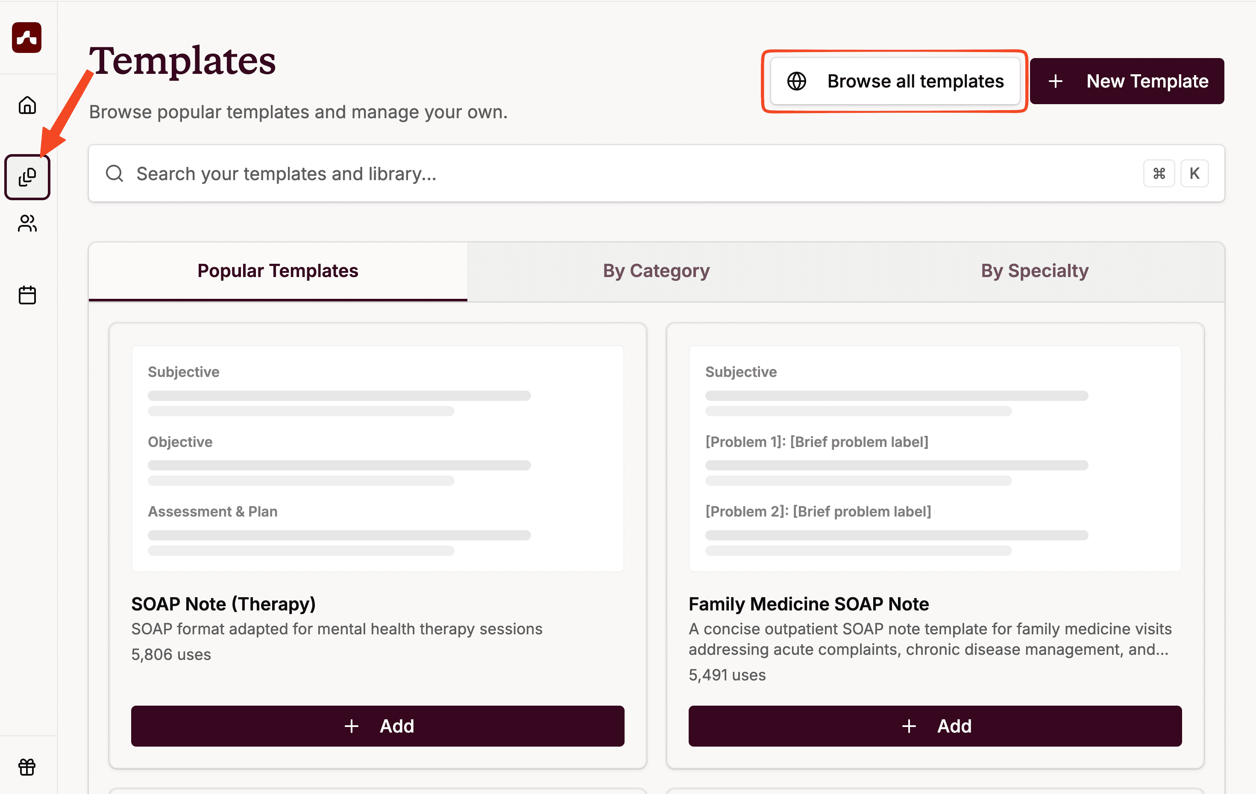Open the Patients people icon in sidebar
1256x794 pixels.
click(27, 224)
